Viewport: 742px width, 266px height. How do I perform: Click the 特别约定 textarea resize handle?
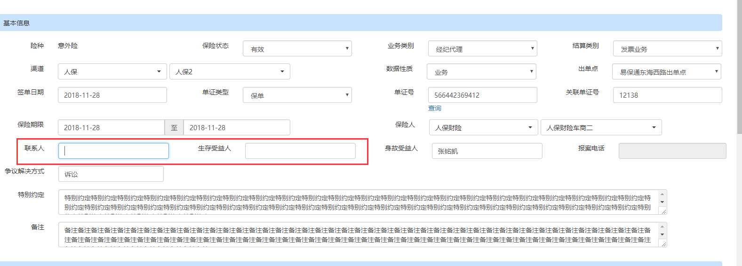[663, 211]
